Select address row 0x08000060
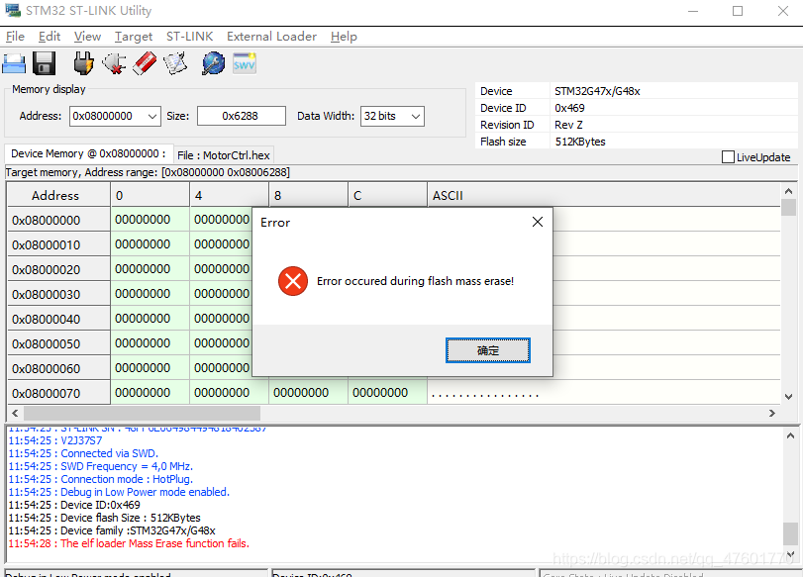 tap(58, 368)
